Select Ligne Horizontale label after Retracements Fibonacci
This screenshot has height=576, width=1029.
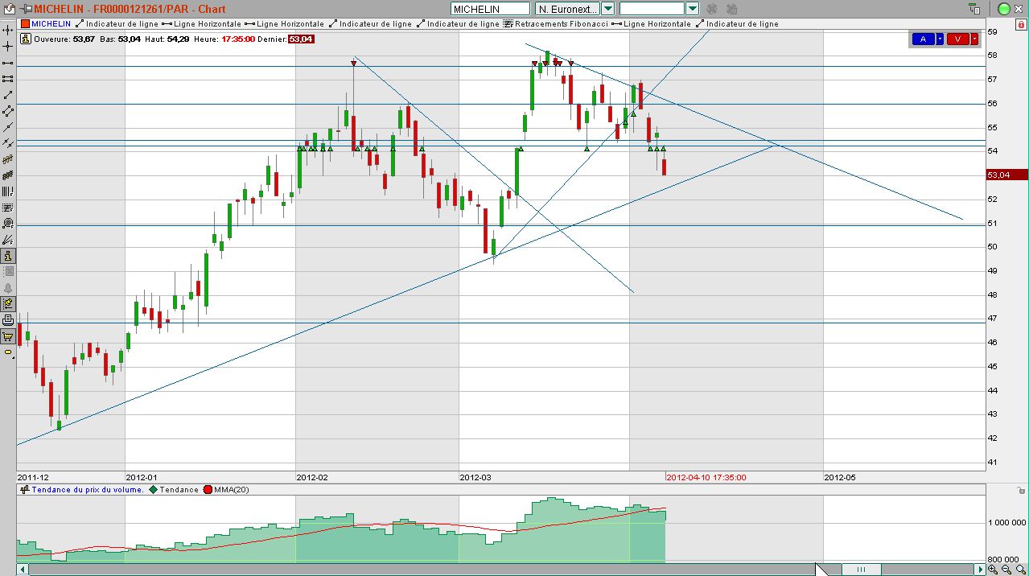(x=651, y=24)
